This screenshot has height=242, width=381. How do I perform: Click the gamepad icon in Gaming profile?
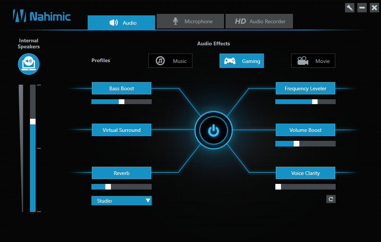[x=230, y=61]
